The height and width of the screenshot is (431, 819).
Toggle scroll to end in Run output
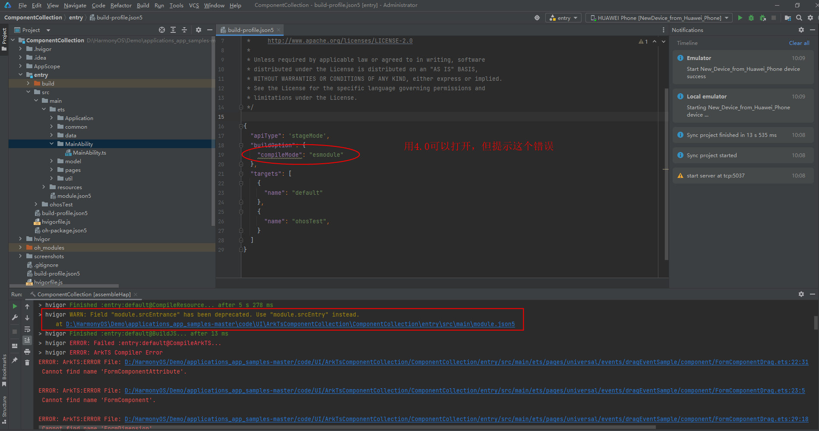(x=27, y=340)
